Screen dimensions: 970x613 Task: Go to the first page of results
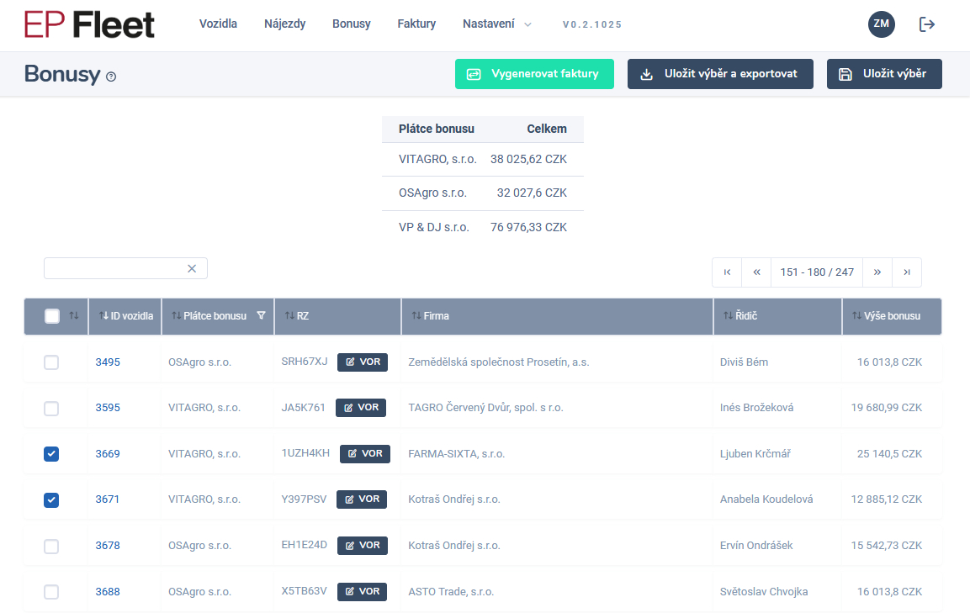(x=727, y=272)
